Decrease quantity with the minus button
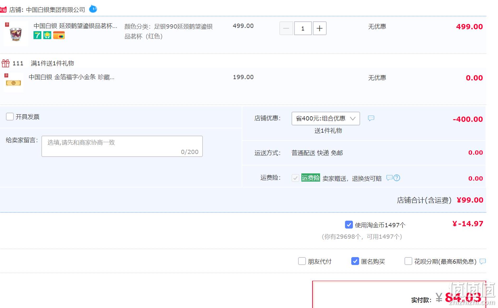The height and width of the screenshot is (308, 498). (x=286, y=28)
